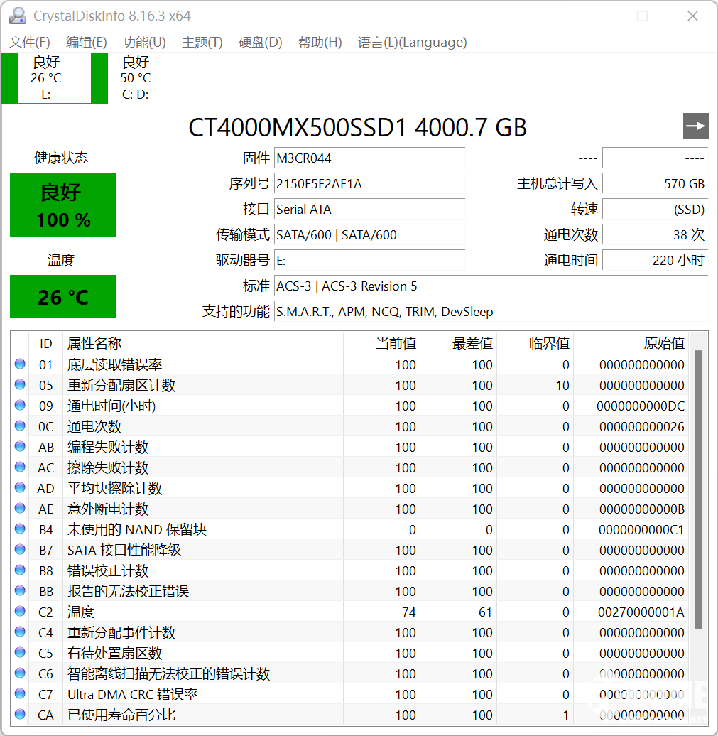Screen dimensions: 718x736
Task: Click the ID column header
Action: (x=45, y=343)
